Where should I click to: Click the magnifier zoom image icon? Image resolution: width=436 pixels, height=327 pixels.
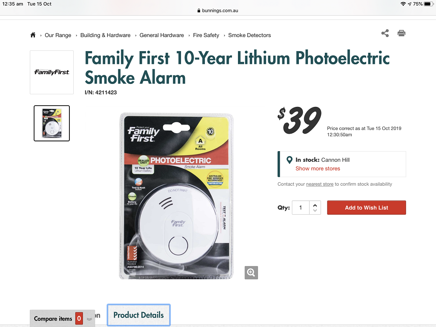(x=251, y=272)
